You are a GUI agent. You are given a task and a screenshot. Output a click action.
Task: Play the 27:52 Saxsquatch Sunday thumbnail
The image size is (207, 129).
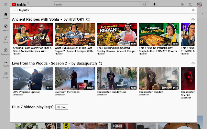pyautogui.click(x=159, y=78)
